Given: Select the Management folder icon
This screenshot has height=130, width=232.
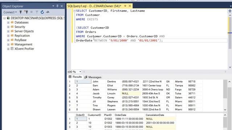Looking at the screenshot, I should pyautogui.click(x=12, y=44).
